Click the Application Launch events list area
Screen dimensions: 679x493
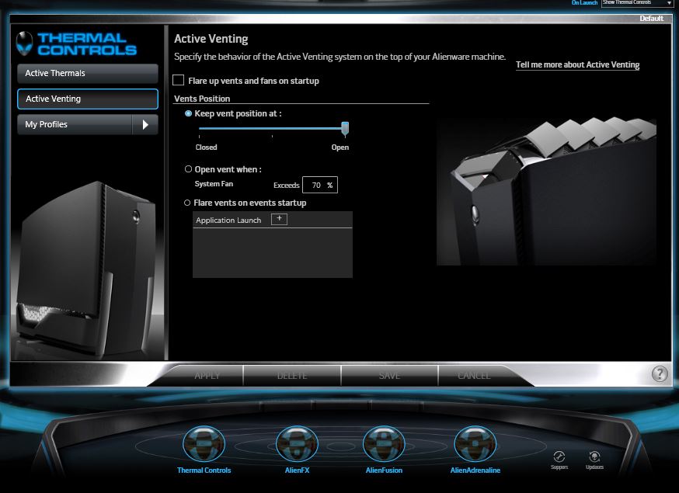click(x=273, y=252)
